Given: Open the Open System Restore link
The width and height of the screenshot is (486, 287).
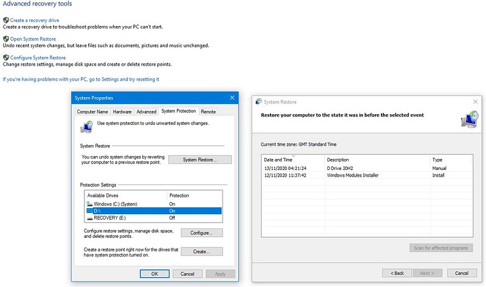Looking at the screenshot, I should pyautogui.click(x=33, y=39).
